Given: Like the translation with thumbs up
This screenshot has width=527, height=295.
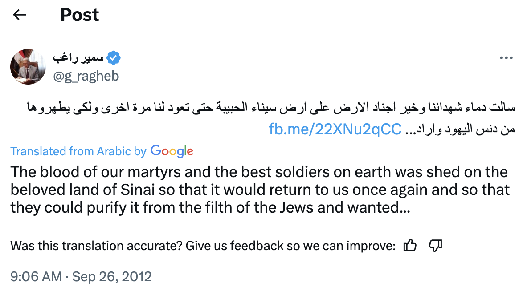Looking at the screenshot, I should pos(409,246).
